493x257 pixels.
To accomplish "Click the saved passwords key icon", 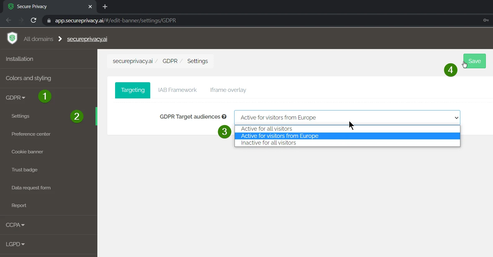I will click(x=486, y=20).
